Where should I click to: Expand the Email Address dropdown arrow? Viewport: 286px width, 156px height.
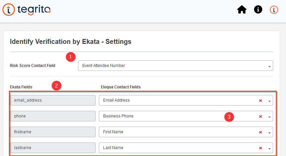click(270, 101)
